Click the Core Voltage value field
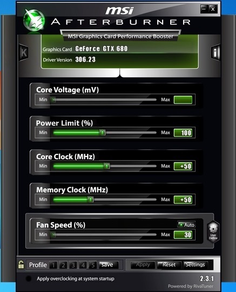The width and height of the screenshot is (236, 292). tap(183, 100)
